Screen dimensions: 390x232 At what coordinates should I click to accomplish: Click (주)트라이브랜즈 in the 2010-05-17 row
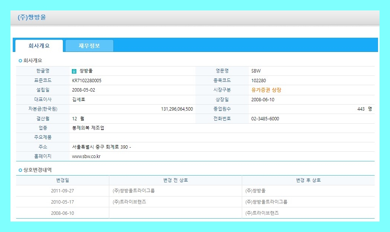coord(130,202)
